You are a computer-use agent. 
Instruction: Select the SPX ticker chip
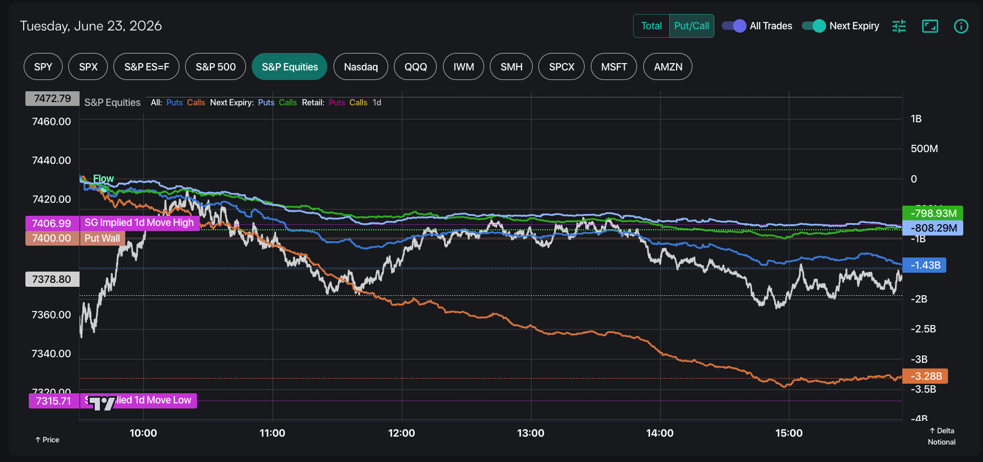coord(89,66)
